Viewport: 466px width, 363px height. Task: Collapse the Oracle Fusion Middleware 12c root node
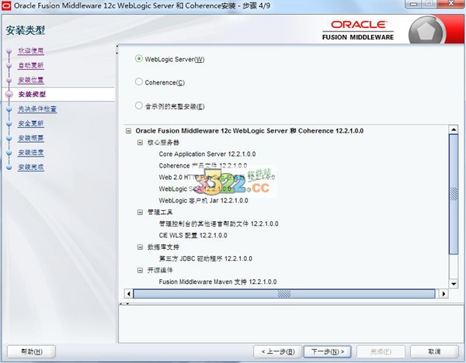point(128,131)
